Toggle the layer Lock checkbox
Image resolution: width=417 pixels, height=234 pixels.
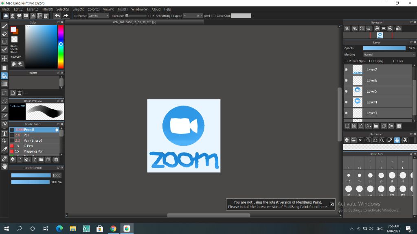[x=395, y=61]
